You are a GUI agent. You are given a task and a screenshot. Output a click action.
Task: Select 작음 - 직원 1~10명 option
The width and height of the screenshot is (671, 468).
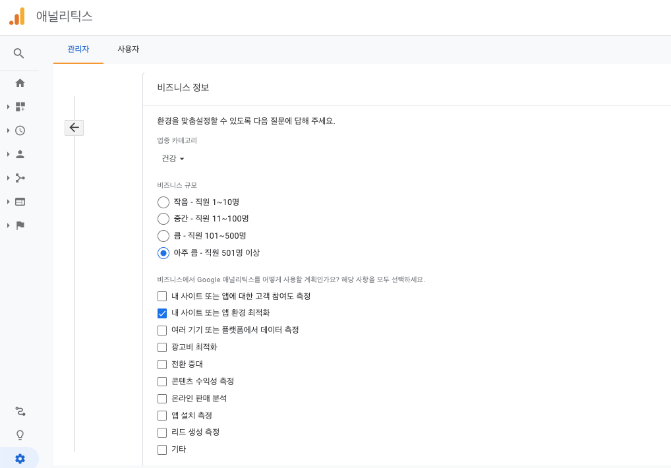pos(163,202)
